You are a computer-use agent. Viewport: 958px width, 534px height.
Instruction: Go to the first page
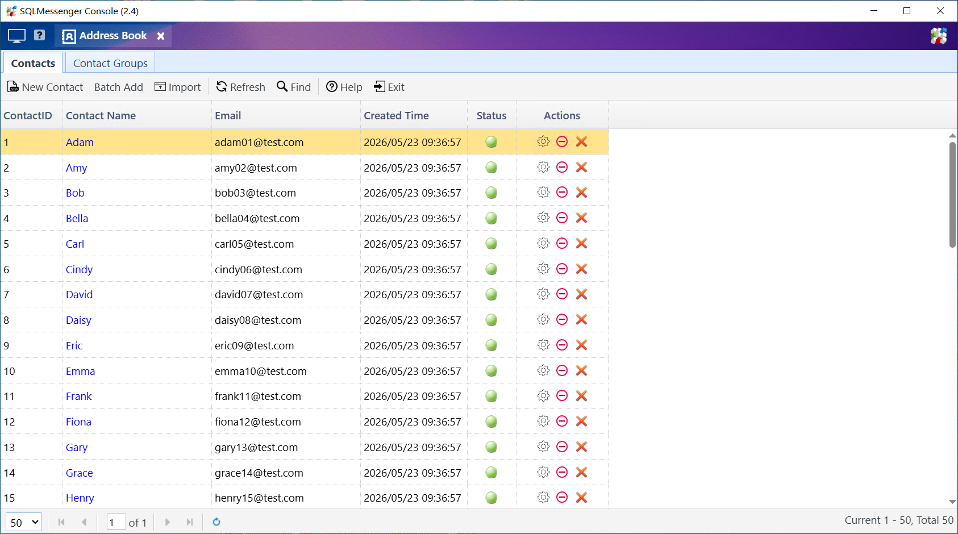61,522
